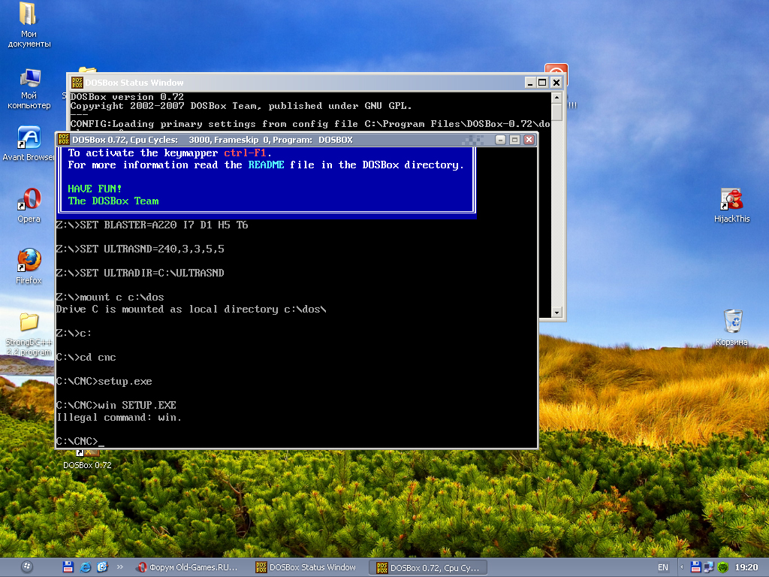
Task: Click the floppy disk quick launch icon
Action: tap(68, 567)
